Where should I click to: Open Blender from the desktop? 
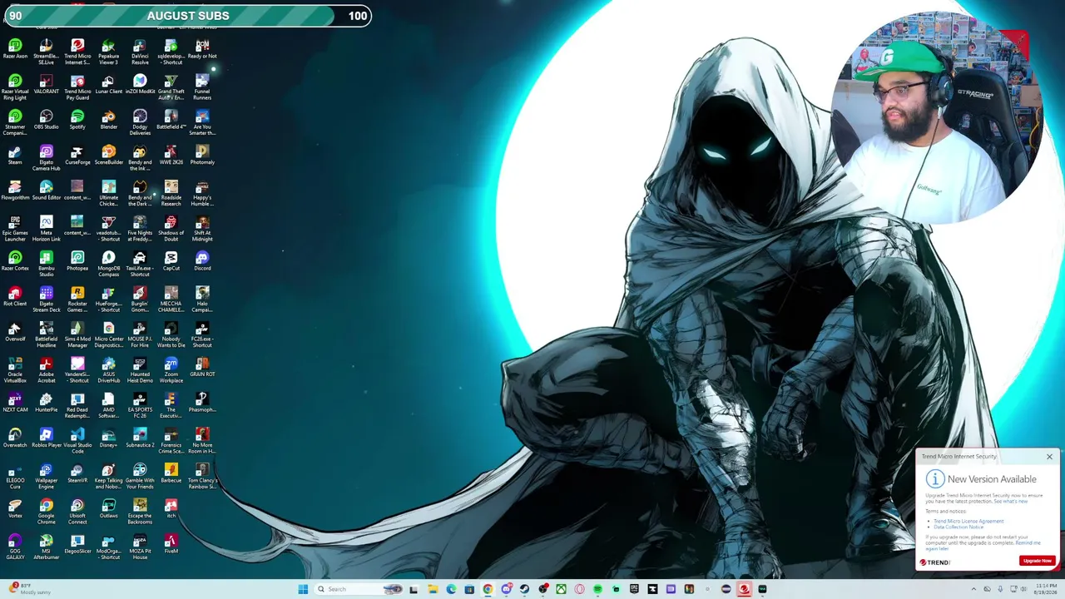click(108, 120)
